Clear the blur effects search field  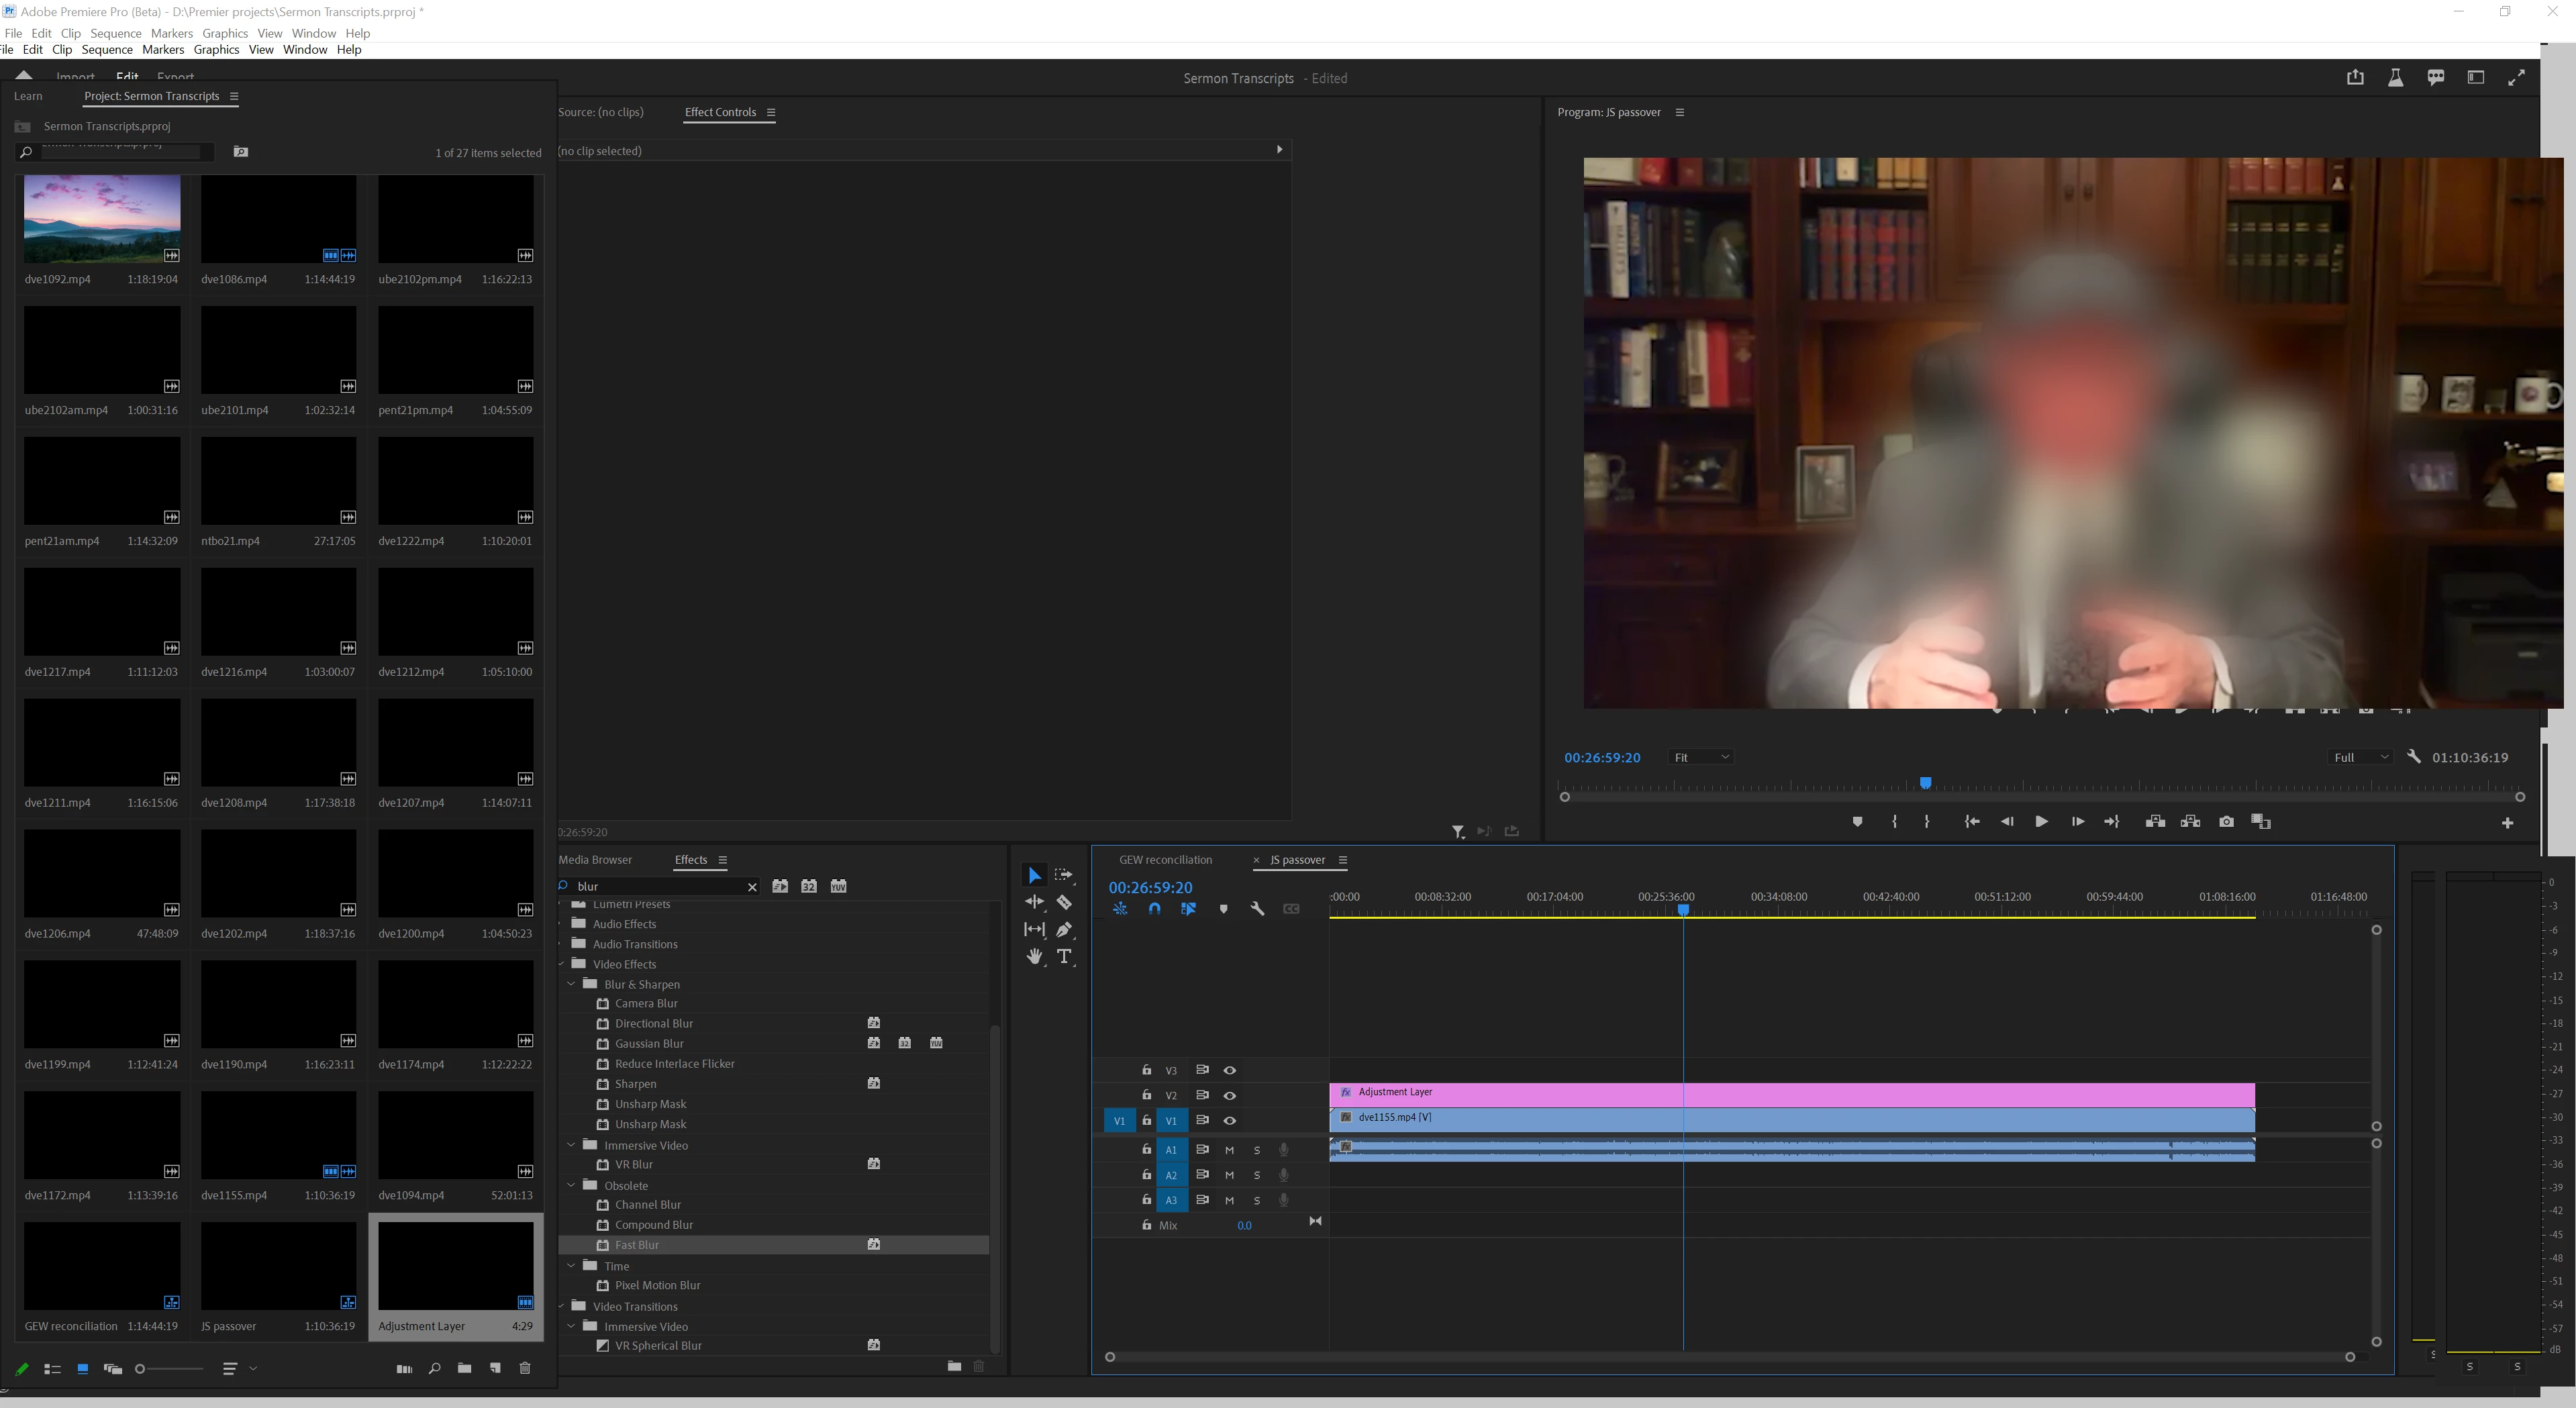[752, 887]
